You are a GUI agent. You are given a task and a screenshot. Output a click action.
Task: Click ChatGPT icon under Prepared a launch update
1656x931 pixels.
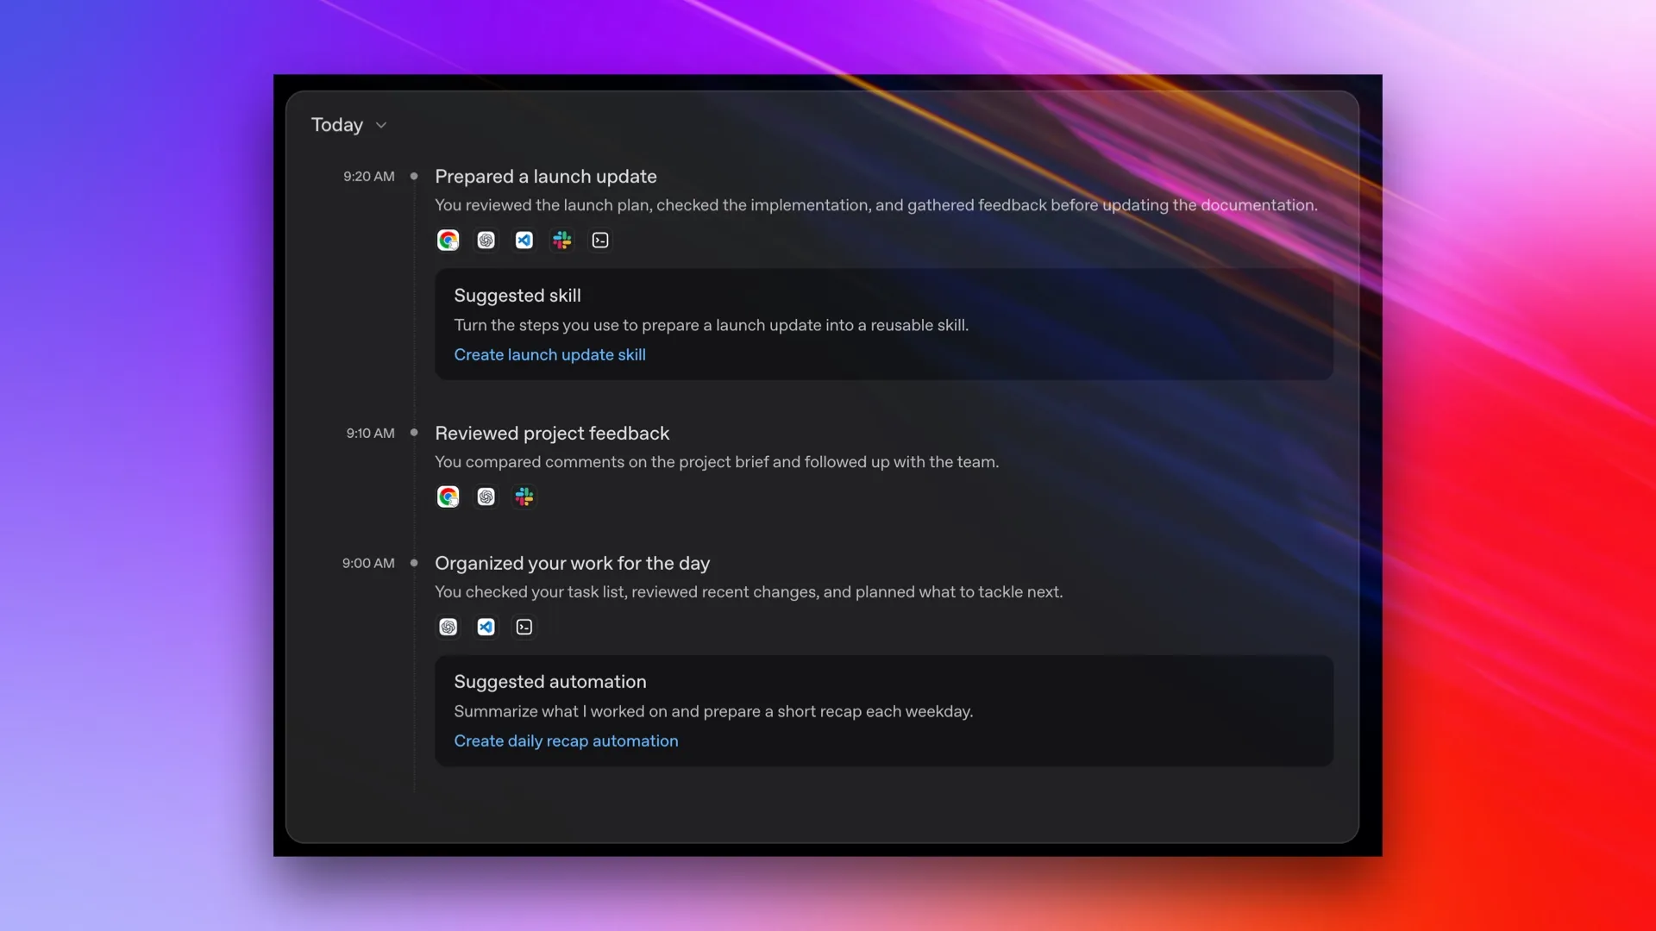pyautogui.click(x=486, y=241)
